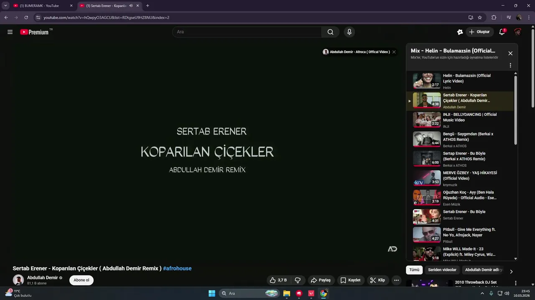Play INJI - BELLYDANCING in the playlist
This screenshot has width=535, height=300.
click(x=460, y=120)
